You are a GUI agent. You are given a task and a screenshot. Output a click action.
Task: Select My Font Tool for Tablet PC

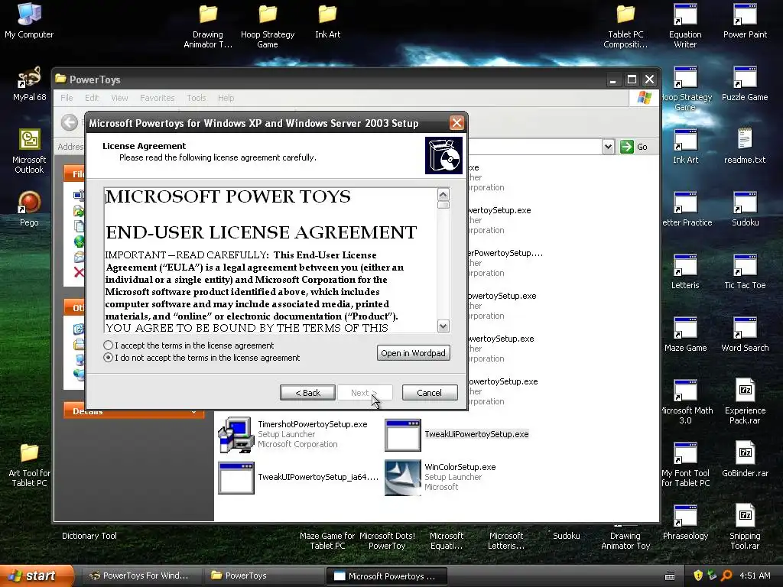[x=685, y=452]
